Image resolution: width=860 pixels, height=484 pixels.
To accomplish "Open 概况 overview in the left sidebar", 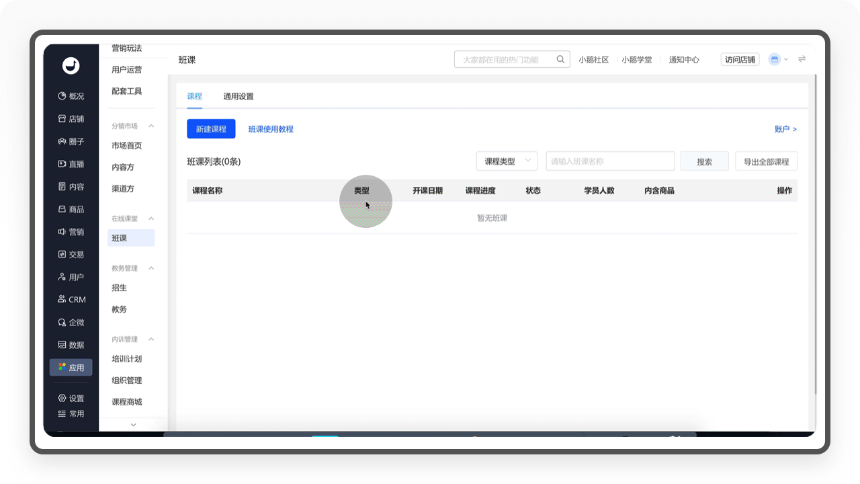I will pyautogui.click(x=71, y=96).
